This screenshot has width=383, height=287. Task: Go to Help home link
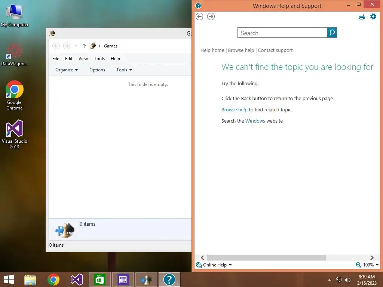212,50
